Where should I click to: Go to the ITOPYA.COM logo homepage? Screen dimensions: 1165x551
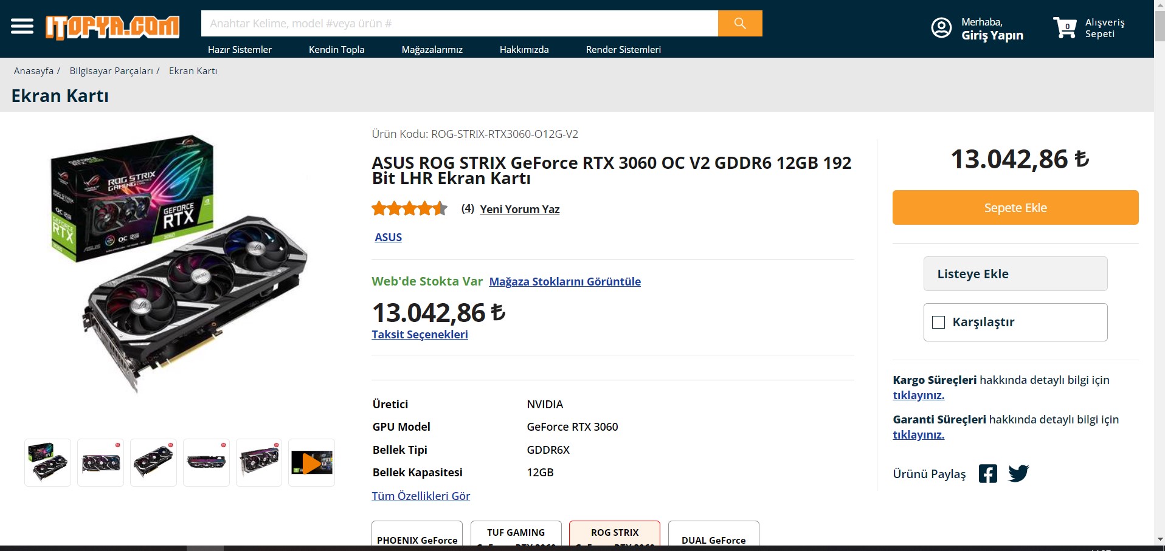(x=112, y=27)
